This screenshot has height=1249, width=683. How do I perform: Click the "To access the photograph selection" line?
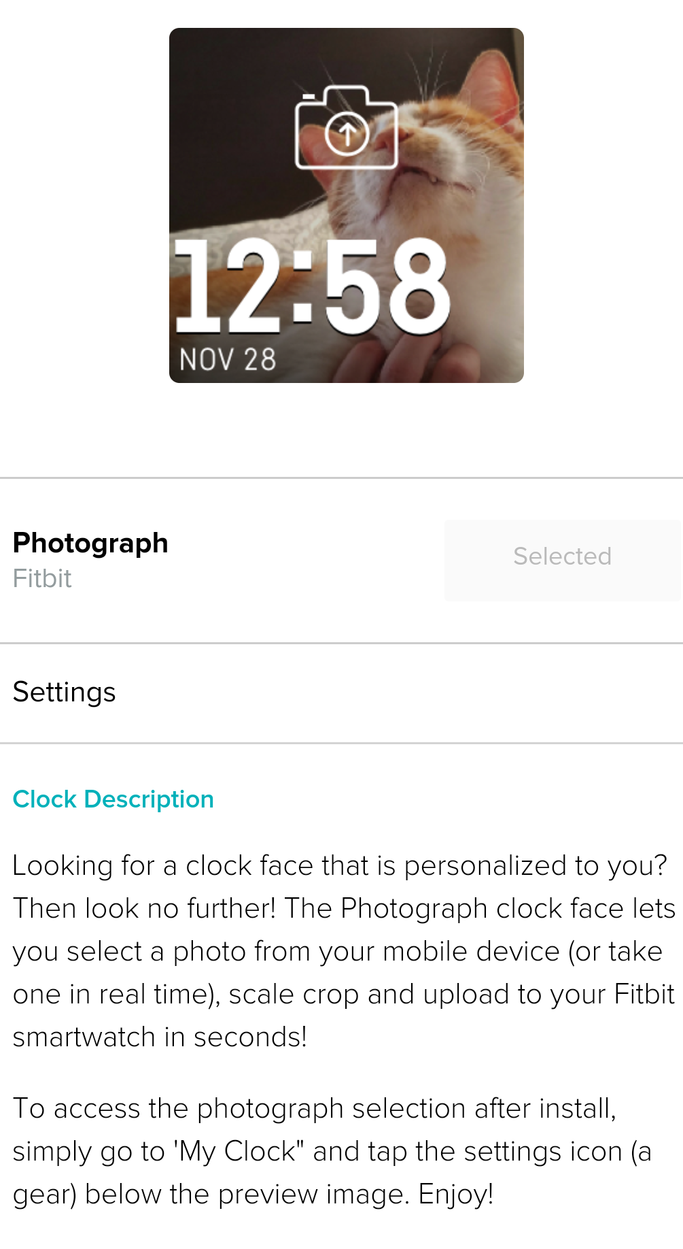(314, 1109)
